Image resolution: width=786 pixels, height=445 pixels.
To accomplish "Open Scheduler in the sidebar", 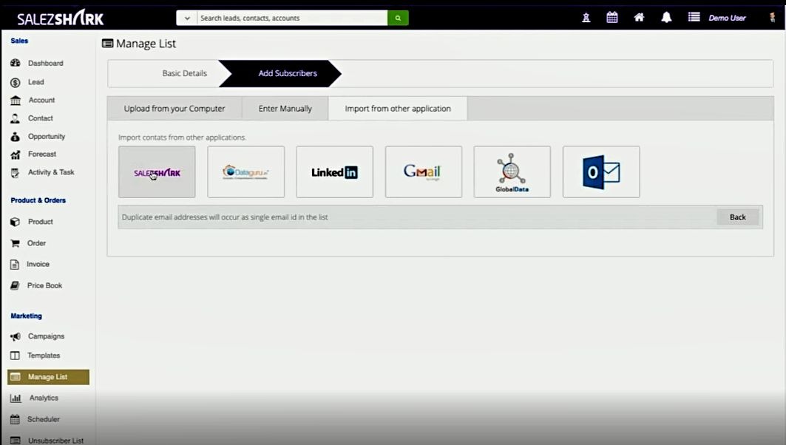I will click(x=44, y=419).
